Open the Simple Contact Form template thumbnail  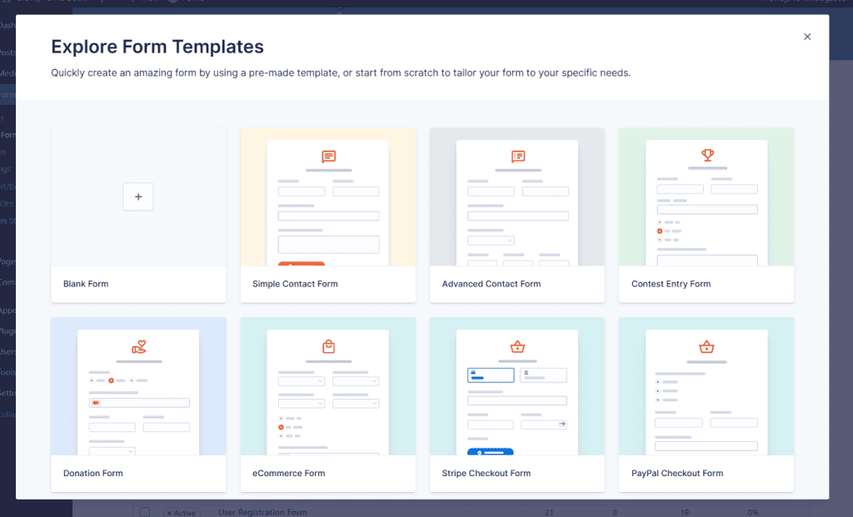(328, 196)
